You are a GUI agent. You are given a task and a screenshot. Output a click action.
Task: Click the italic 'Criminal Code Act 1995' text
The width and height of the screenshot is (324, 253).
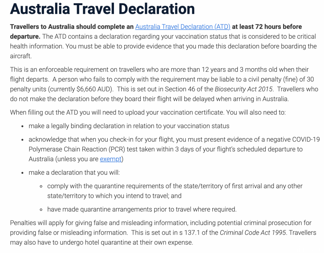pos(253,233)
